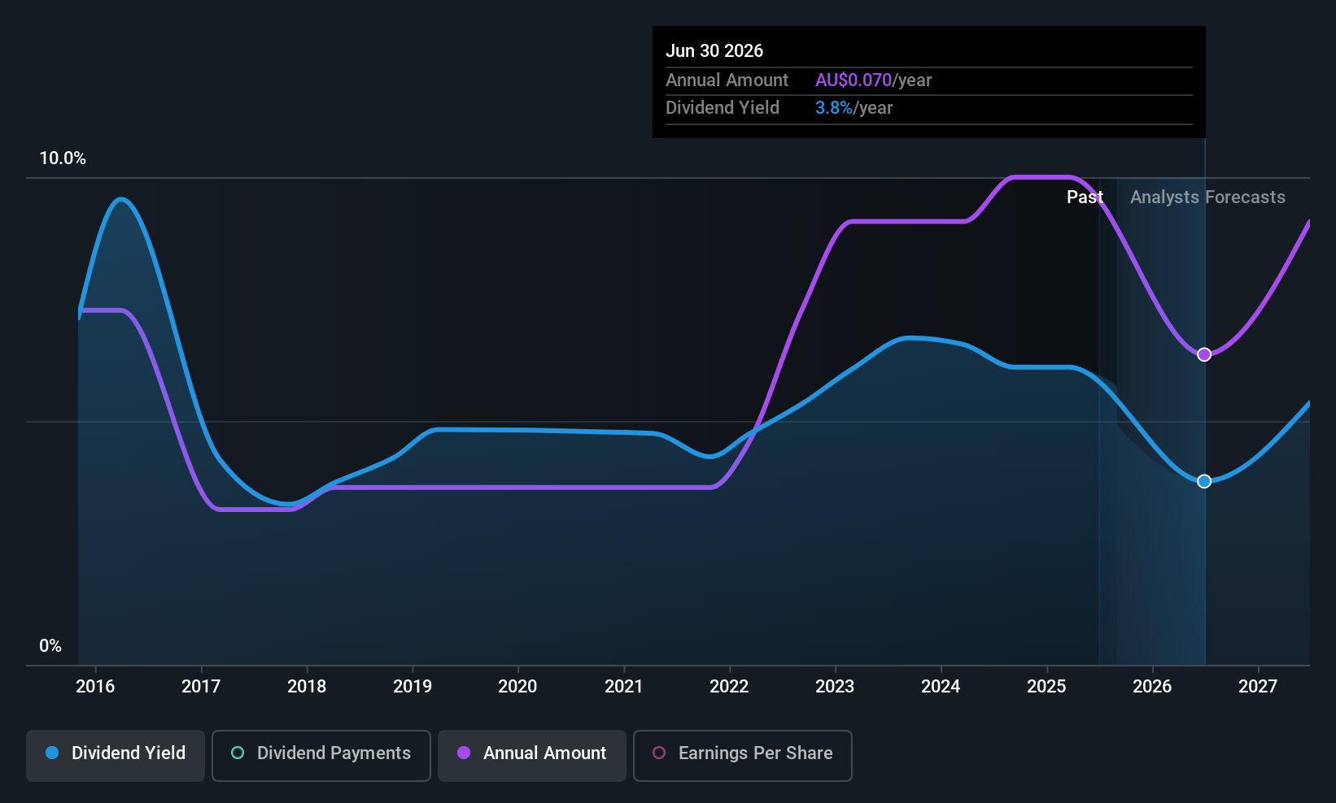Select the 2025 label on the x-axis
1336x803 pixels.
1046,686
